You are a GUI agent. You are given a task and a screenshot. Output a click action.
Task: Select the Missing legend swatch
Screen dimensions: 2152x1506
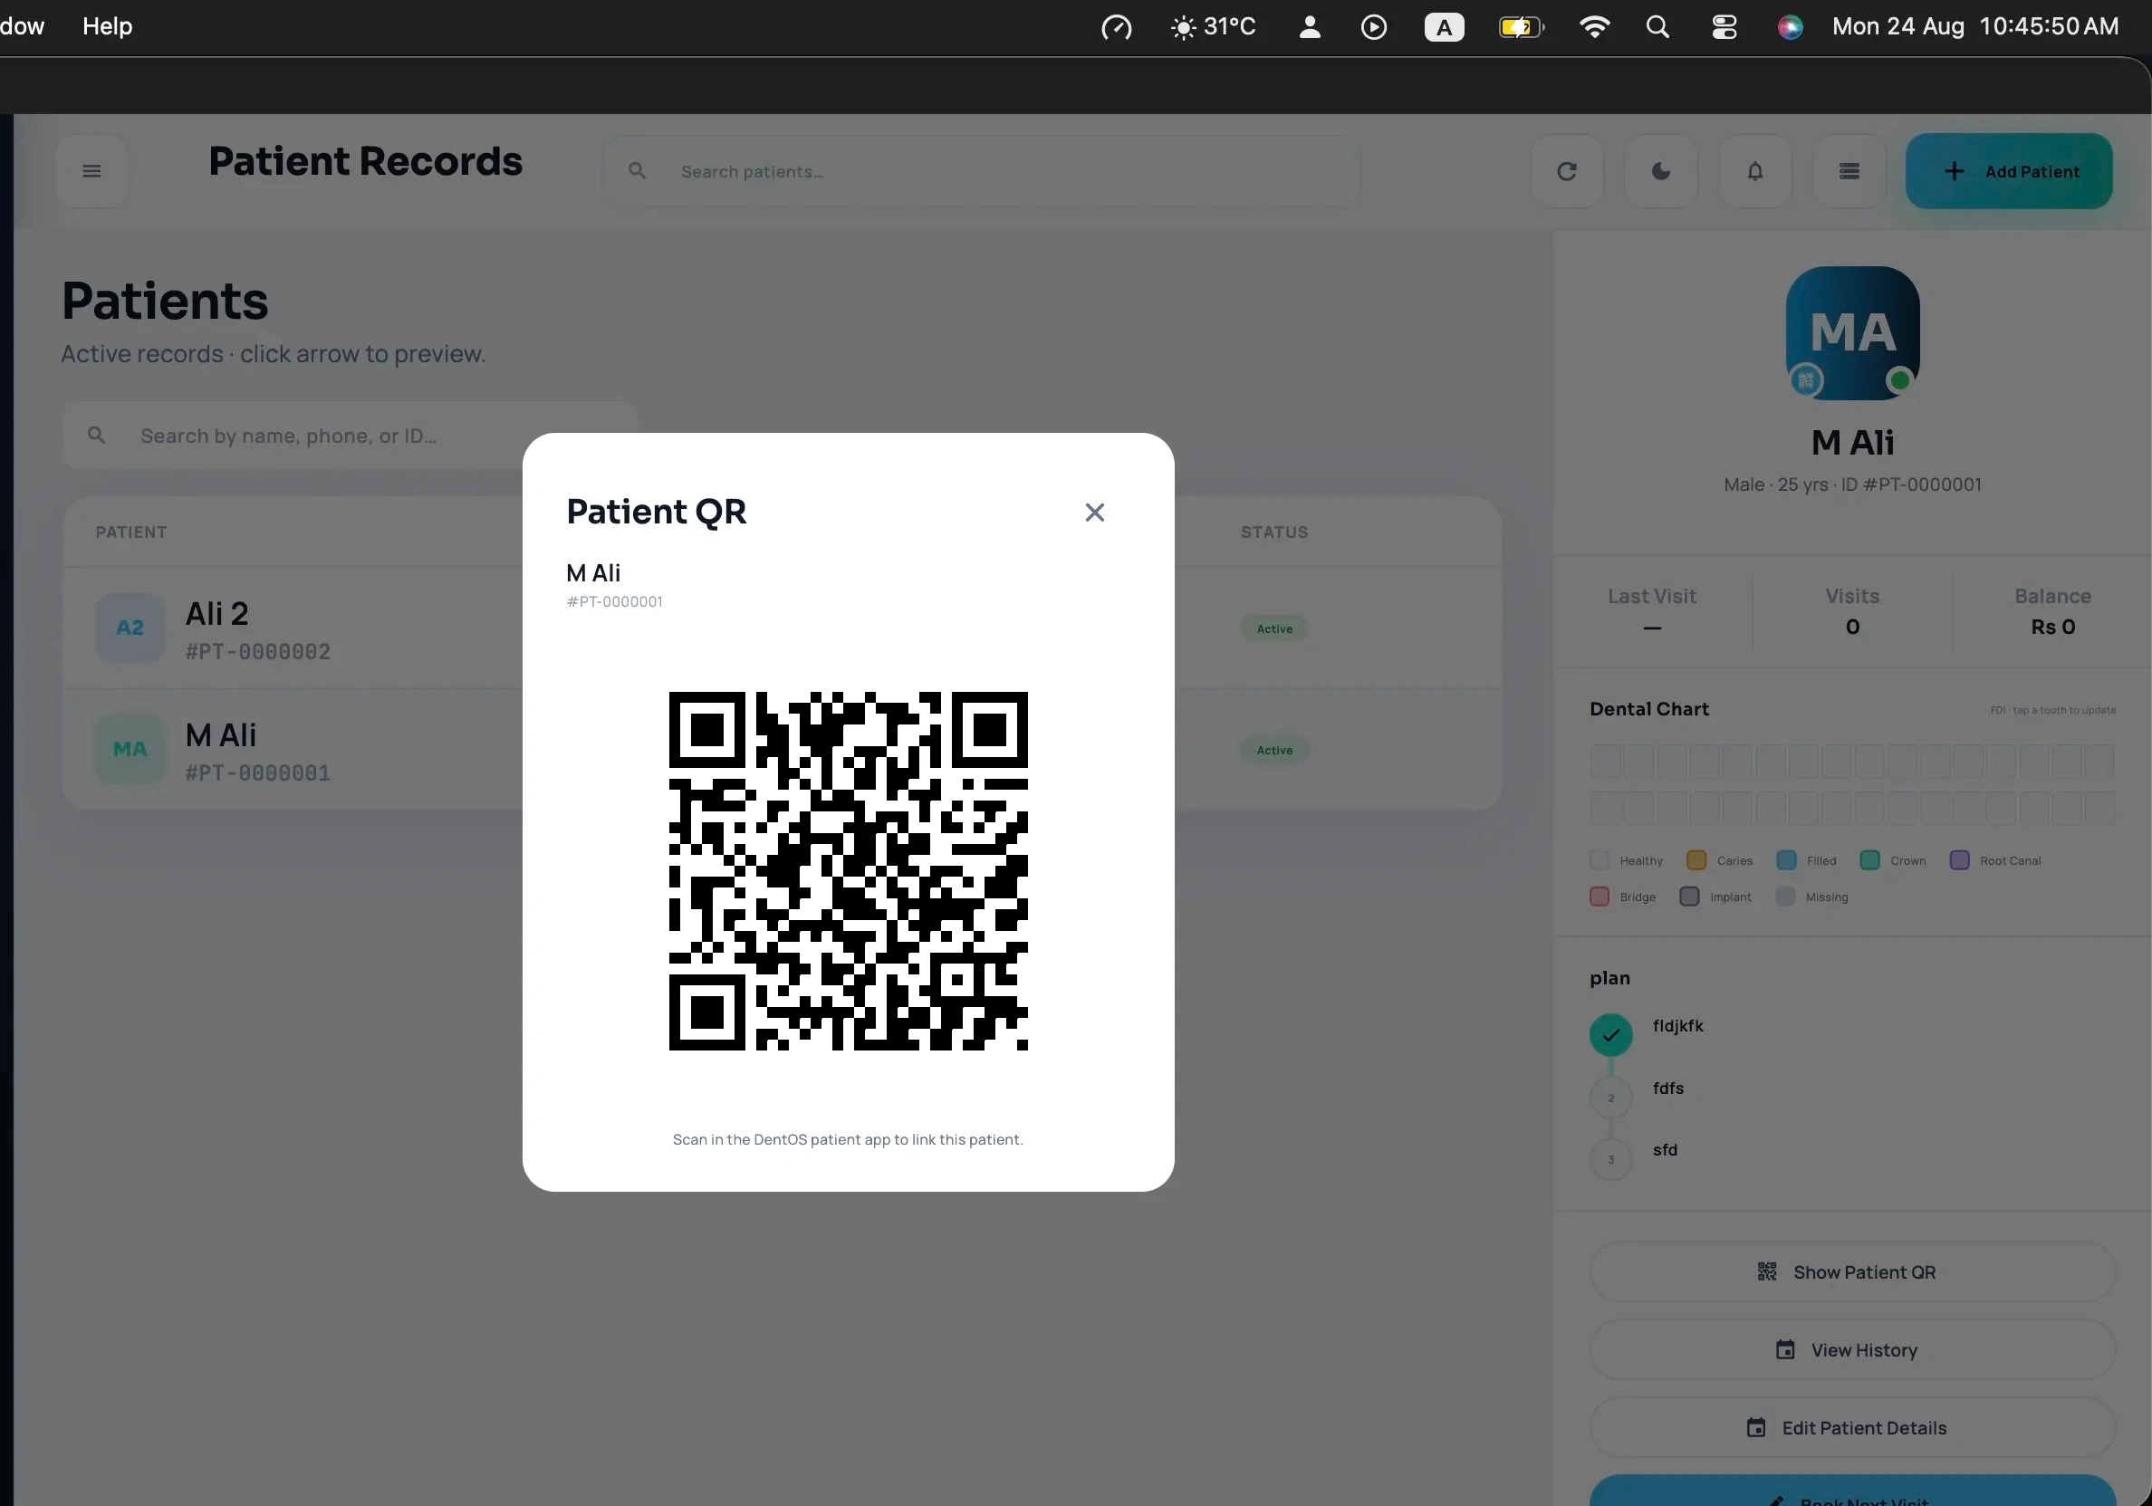click(x=1785, y=897)
